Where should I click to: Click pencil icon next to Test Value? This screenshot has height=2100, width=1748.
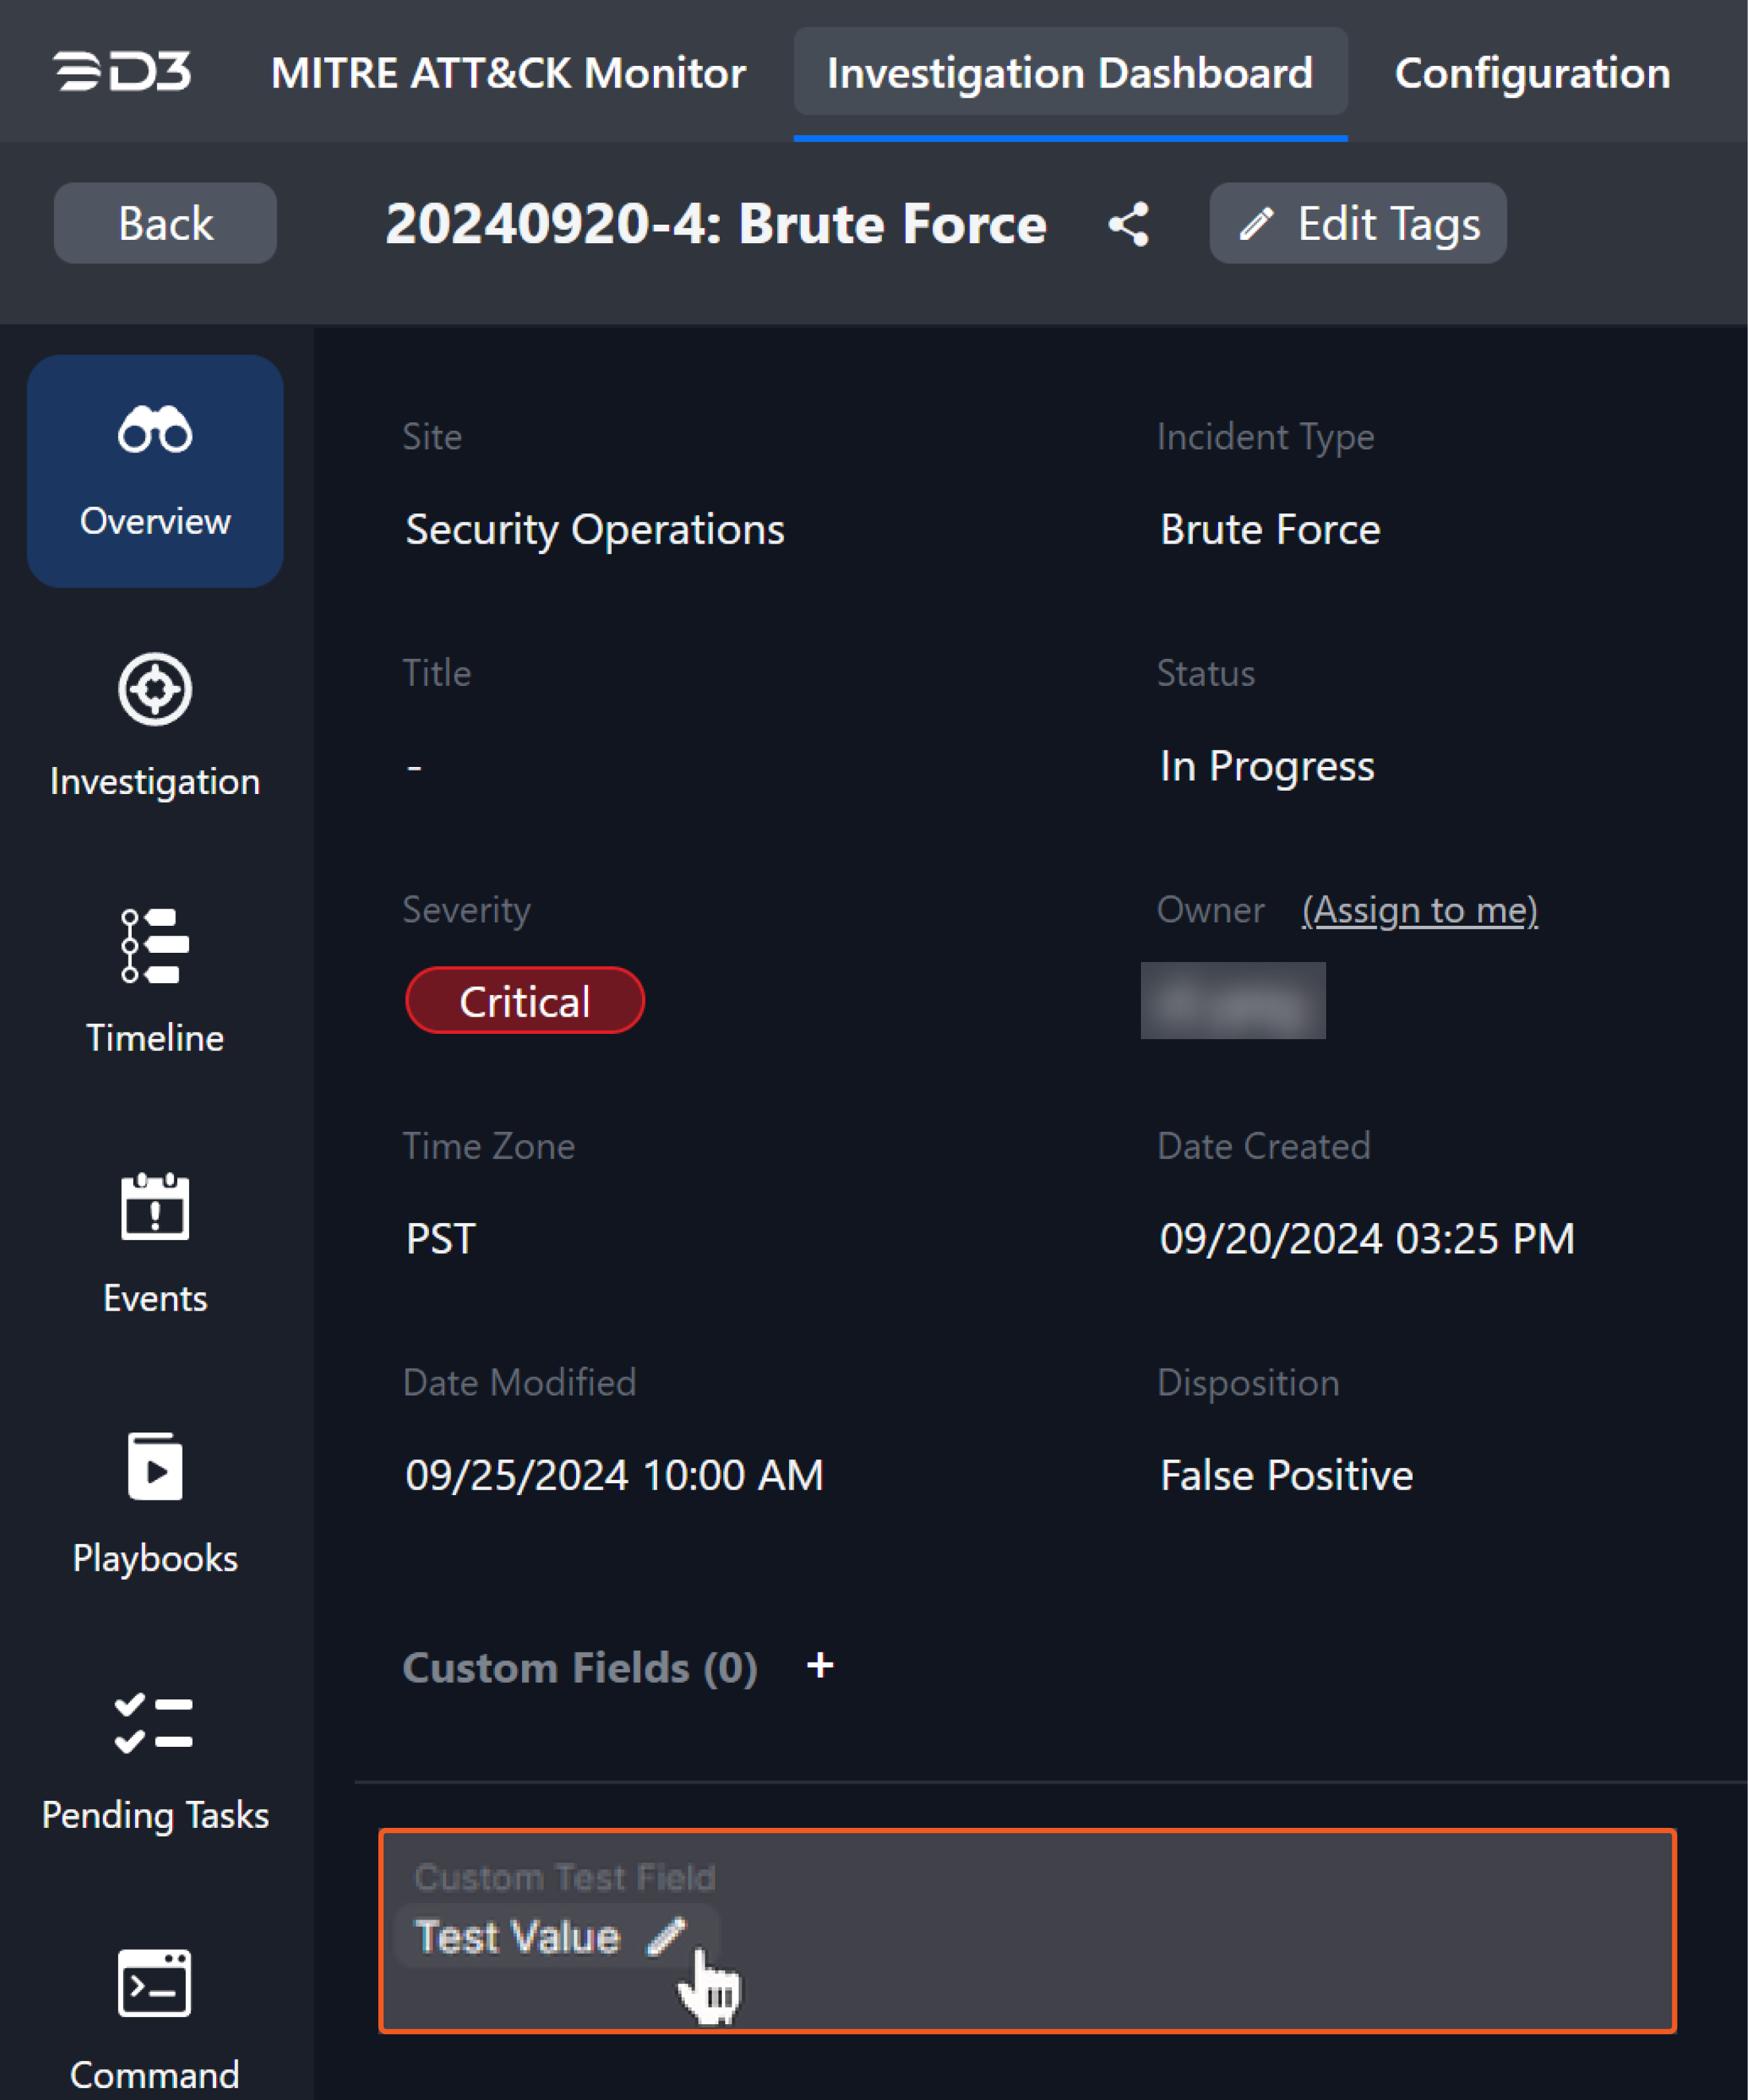coord(666,1936)
